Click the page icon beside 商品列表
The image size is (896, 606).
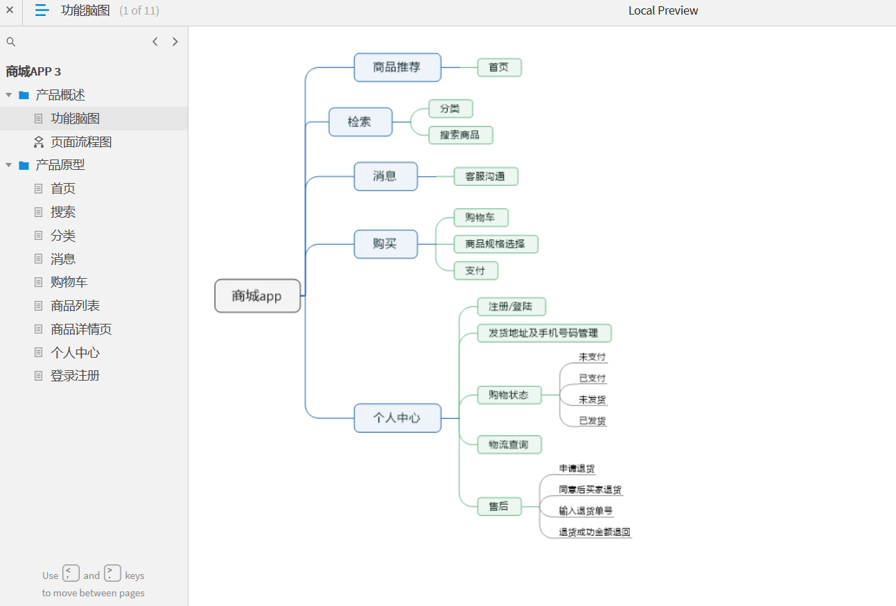point(39,306)
